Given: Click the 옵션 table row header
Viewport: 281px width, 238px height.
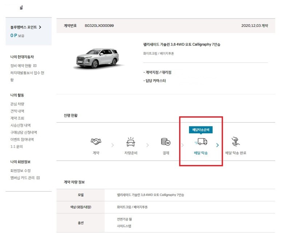Looking at the screenshot, I should [x=81, y=223].
